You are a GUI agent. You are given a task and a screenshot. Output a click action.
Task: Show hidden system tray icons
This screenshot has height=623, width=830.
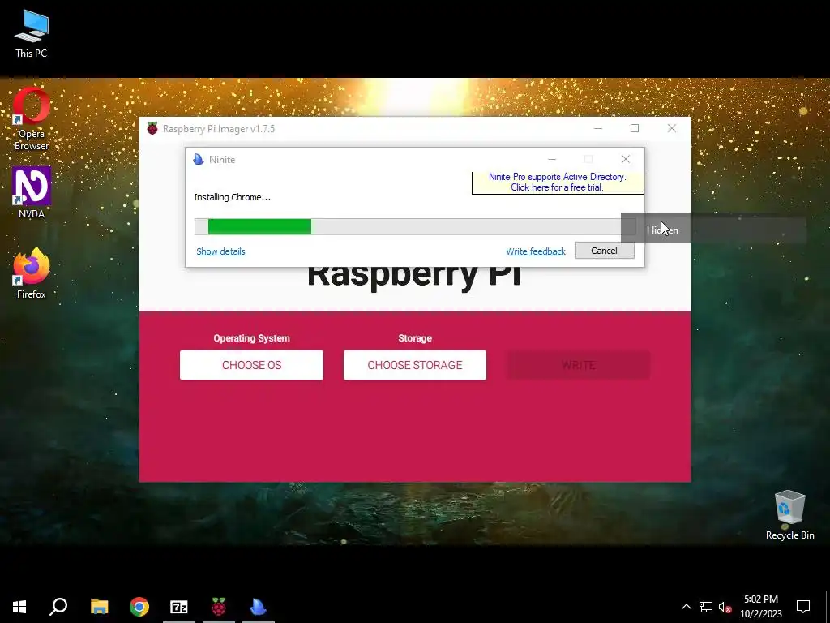(686, 607)
